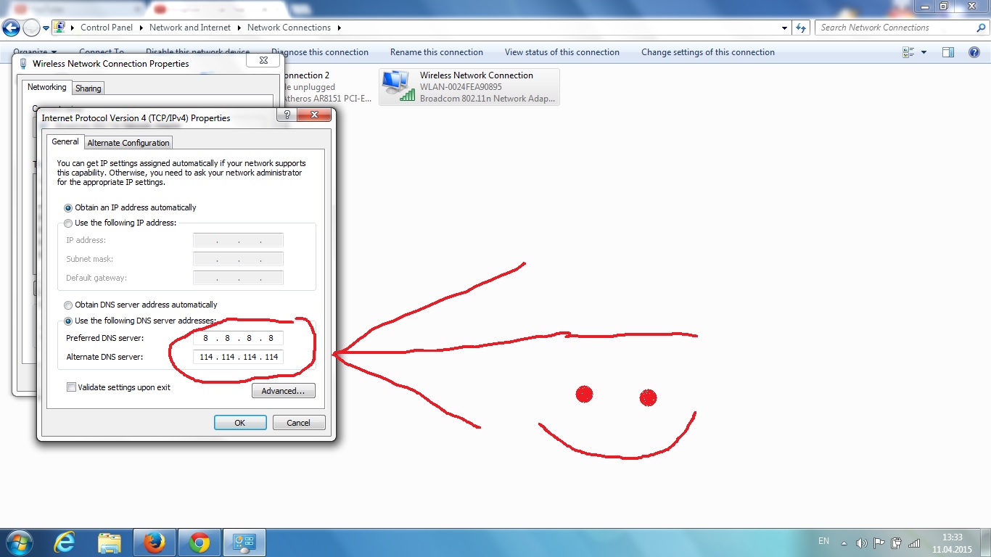Select Obtain an IP address automatically
This screenshot has width=991, height=557.
68,207
